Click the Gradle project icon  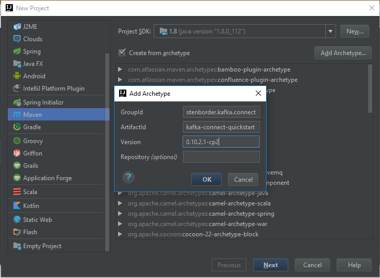click(17, 127)
